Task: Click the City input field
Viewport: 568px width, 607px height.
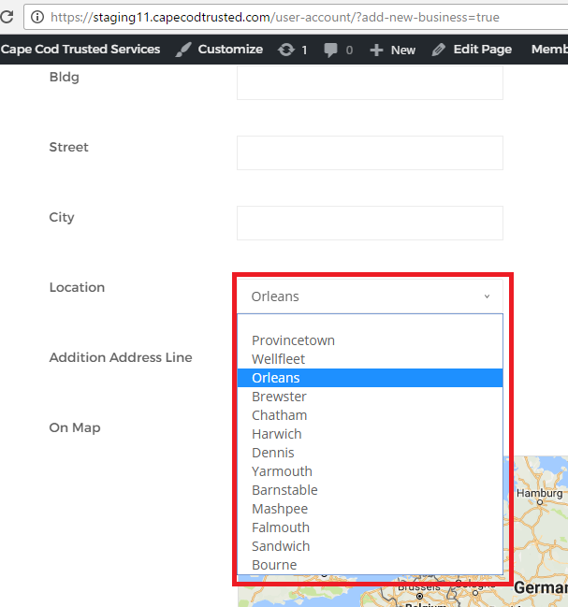Action: (x=370, y=223)
